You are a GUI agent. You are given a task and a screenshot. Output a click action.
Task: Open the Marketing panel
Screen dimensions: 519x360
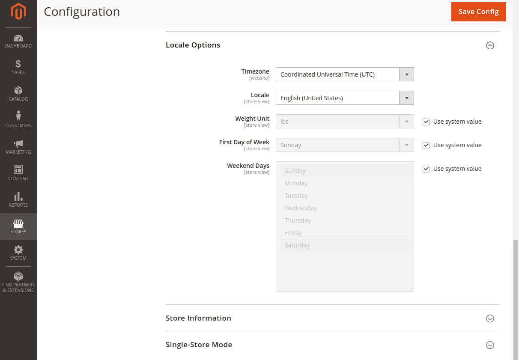18,147
